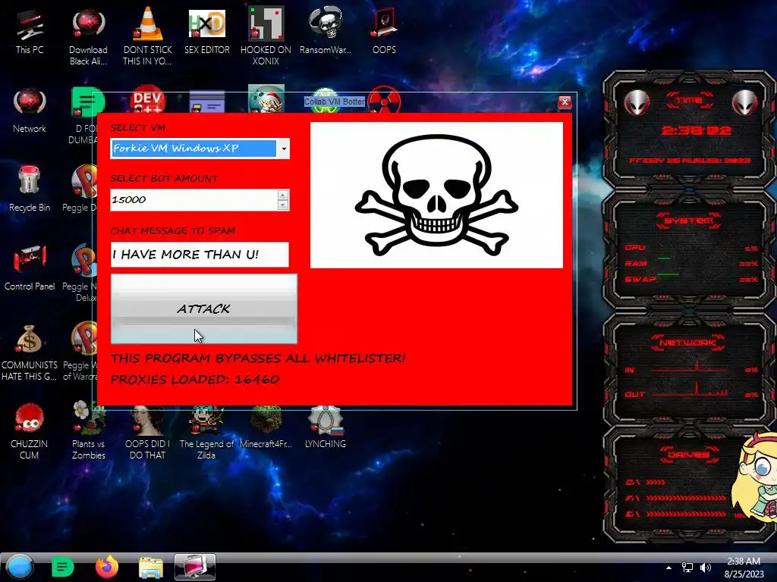Select the monitor app taskbar button
The image size is (777, 582).
pos(195,567)
